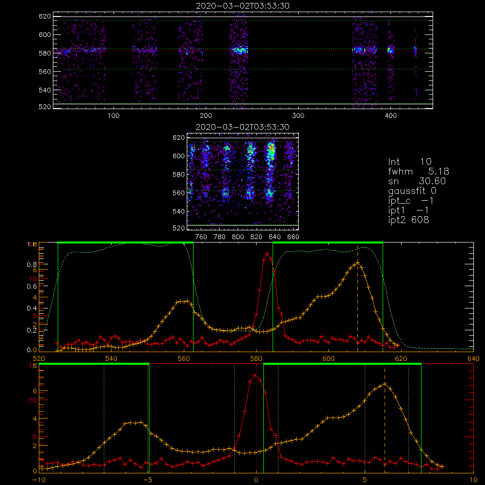Viewport: 485px width, 485px height.
Task: Click the red dotted vertical line in bottom plot
Action: (256, 418)
